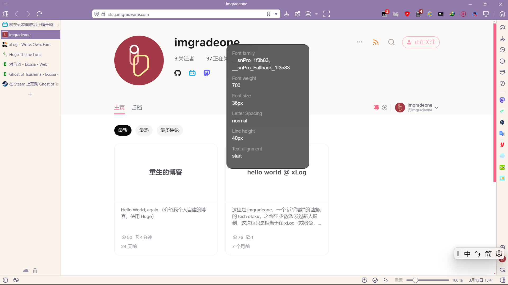
Task: Click the 3 关注者 followers link
Action: tap(184, 59)
